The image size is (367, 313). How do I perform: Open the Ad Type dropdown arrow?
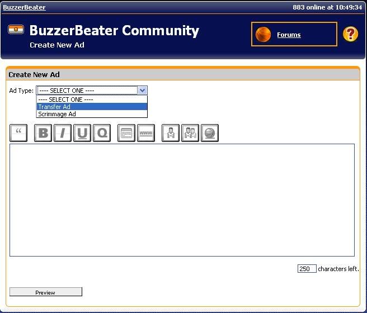coord(142,91)
